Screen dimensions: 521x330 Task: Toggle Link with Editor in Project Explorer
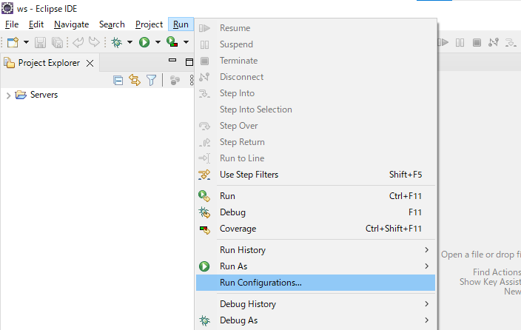(135, 80)
